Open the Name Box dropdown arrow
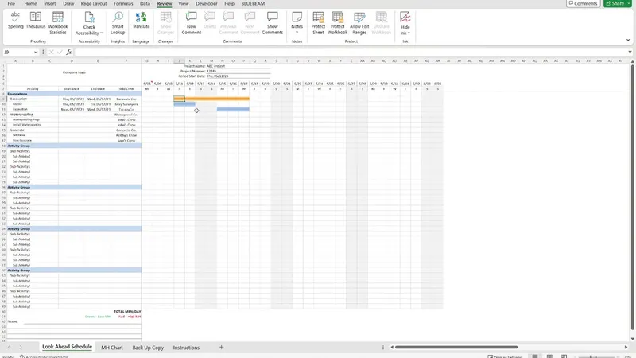Screen dimensions: 636x358 tap(36, 52)
